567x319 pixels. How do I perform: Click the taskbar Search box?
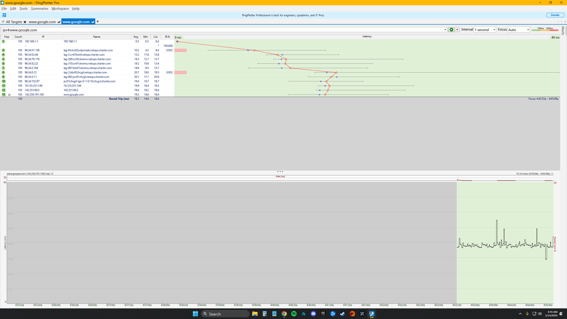(x=224, y=314)
